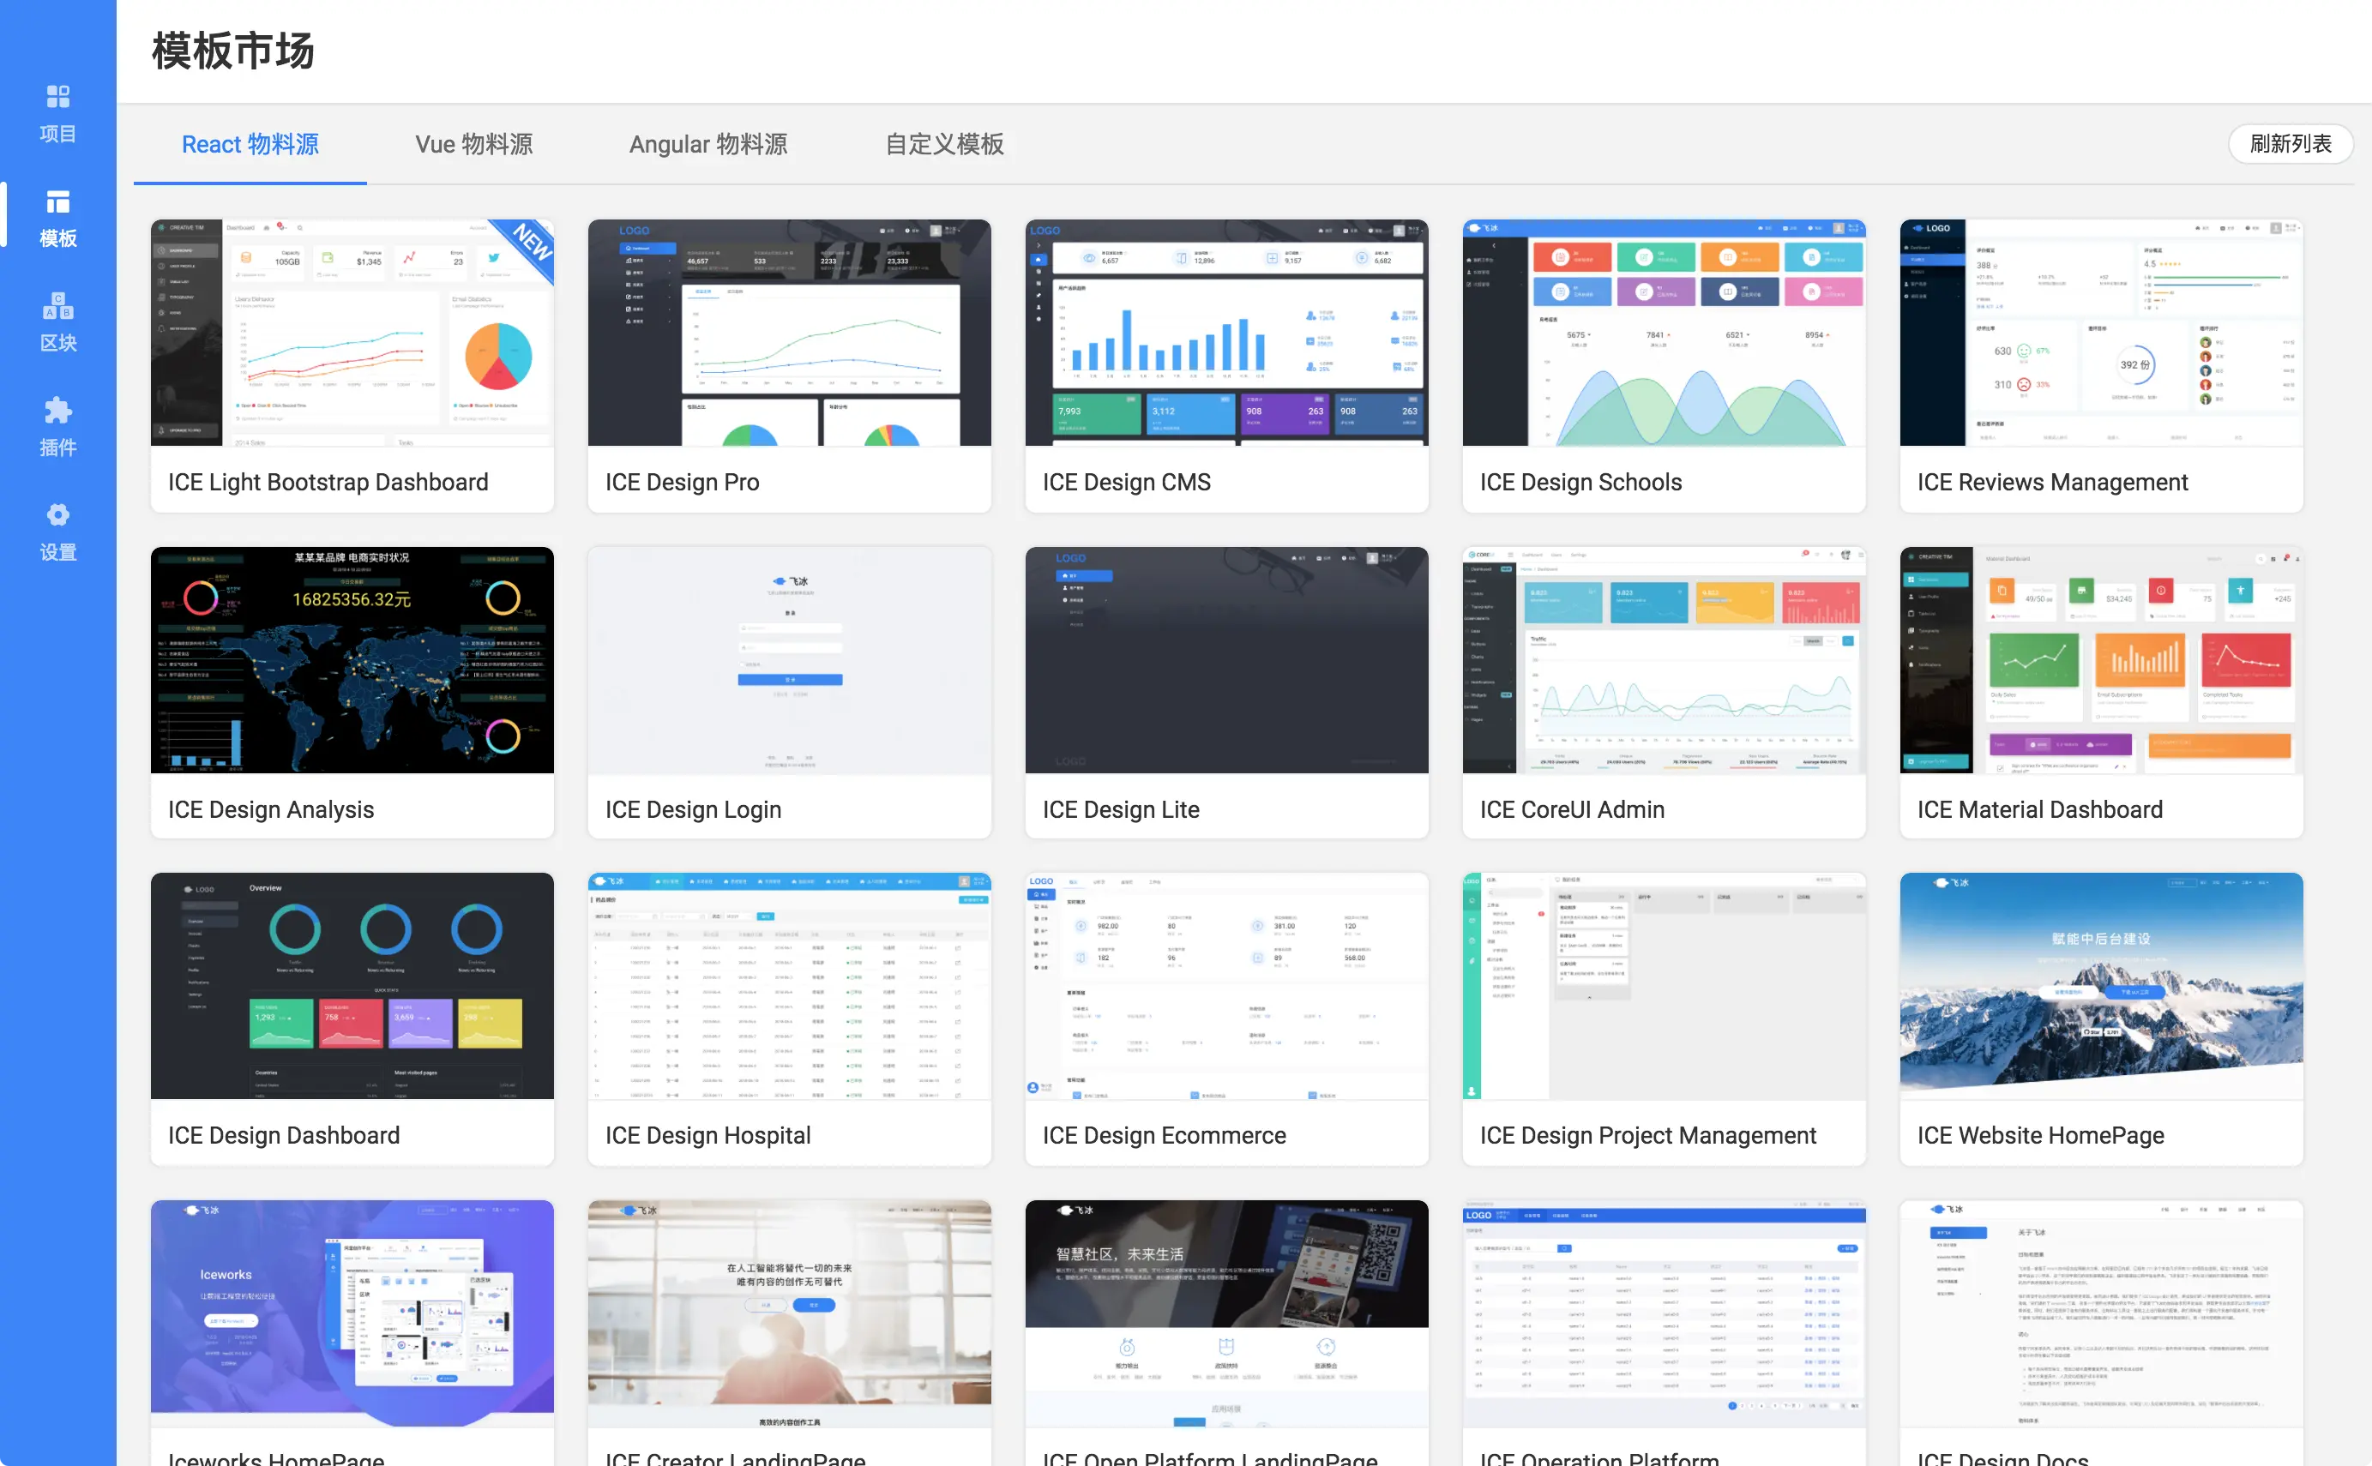Select ICE Light Bootstrap Dashboard thumbnail
The height and width of the screenshot is (1466, 2372).
pos(352,333)
